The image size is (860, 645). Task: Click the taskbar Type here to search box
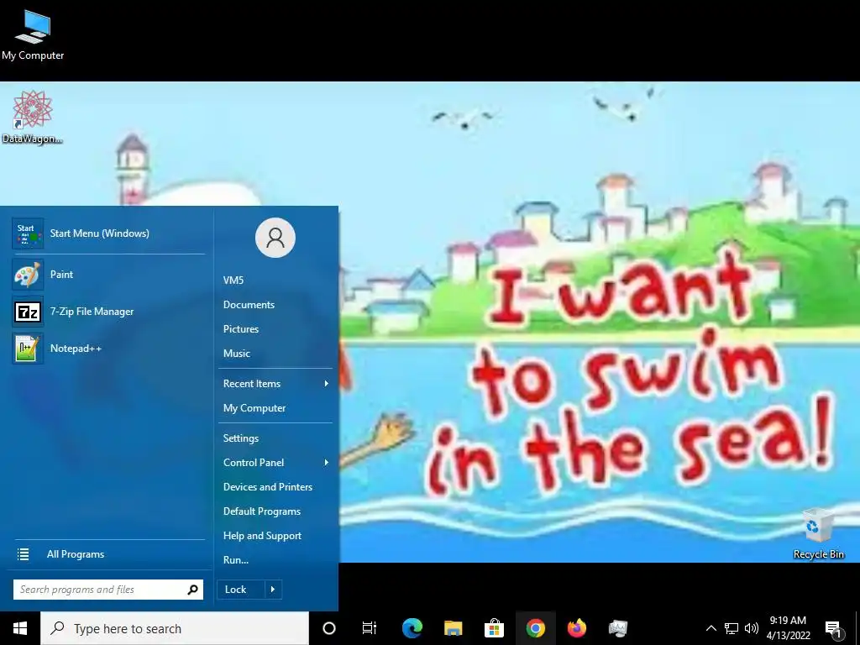click(175, 628)
